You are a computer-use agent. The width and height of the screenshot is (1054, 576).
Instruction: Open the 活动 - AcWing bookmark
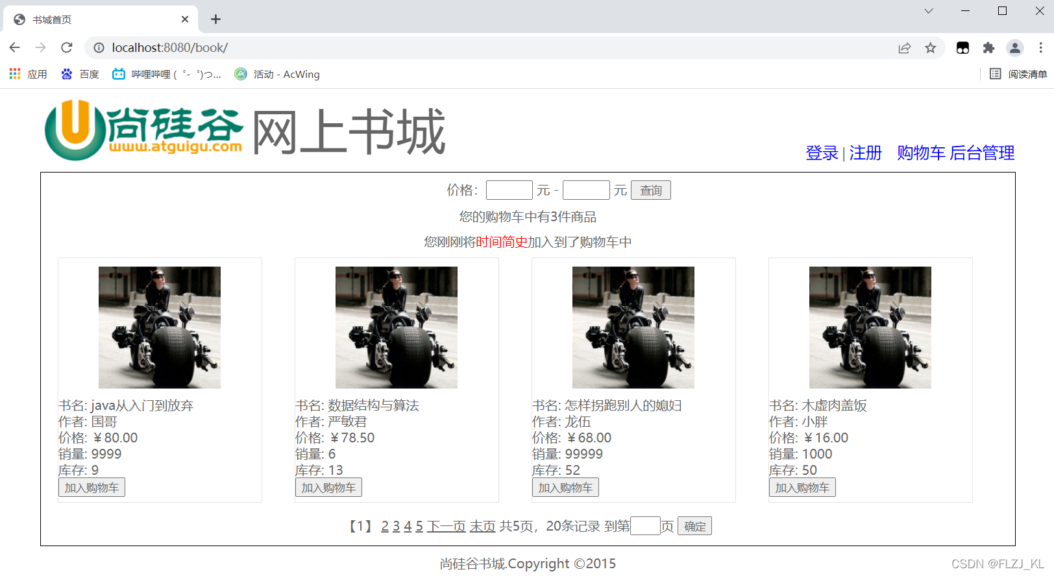pos(277,74)
